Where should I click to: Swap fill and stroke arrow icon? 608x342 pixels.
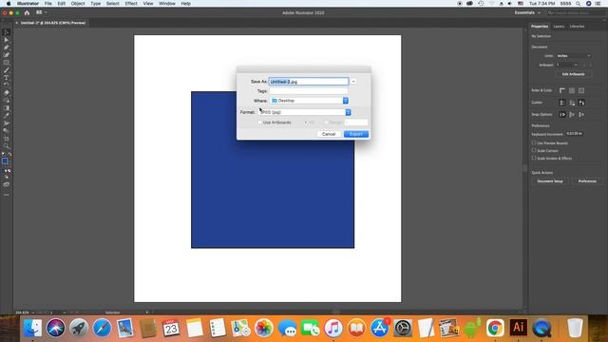[x=9, y=154]
